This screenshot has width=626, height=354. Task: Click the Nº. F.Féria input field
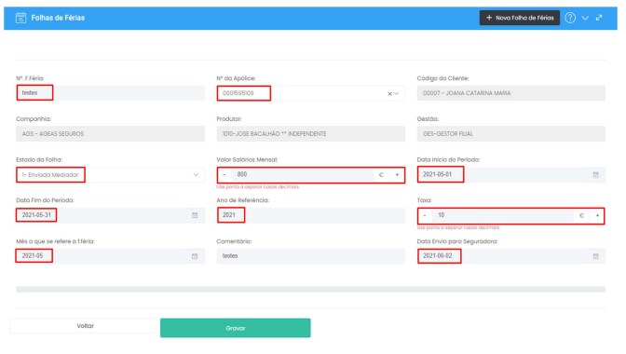pos(110,93)
